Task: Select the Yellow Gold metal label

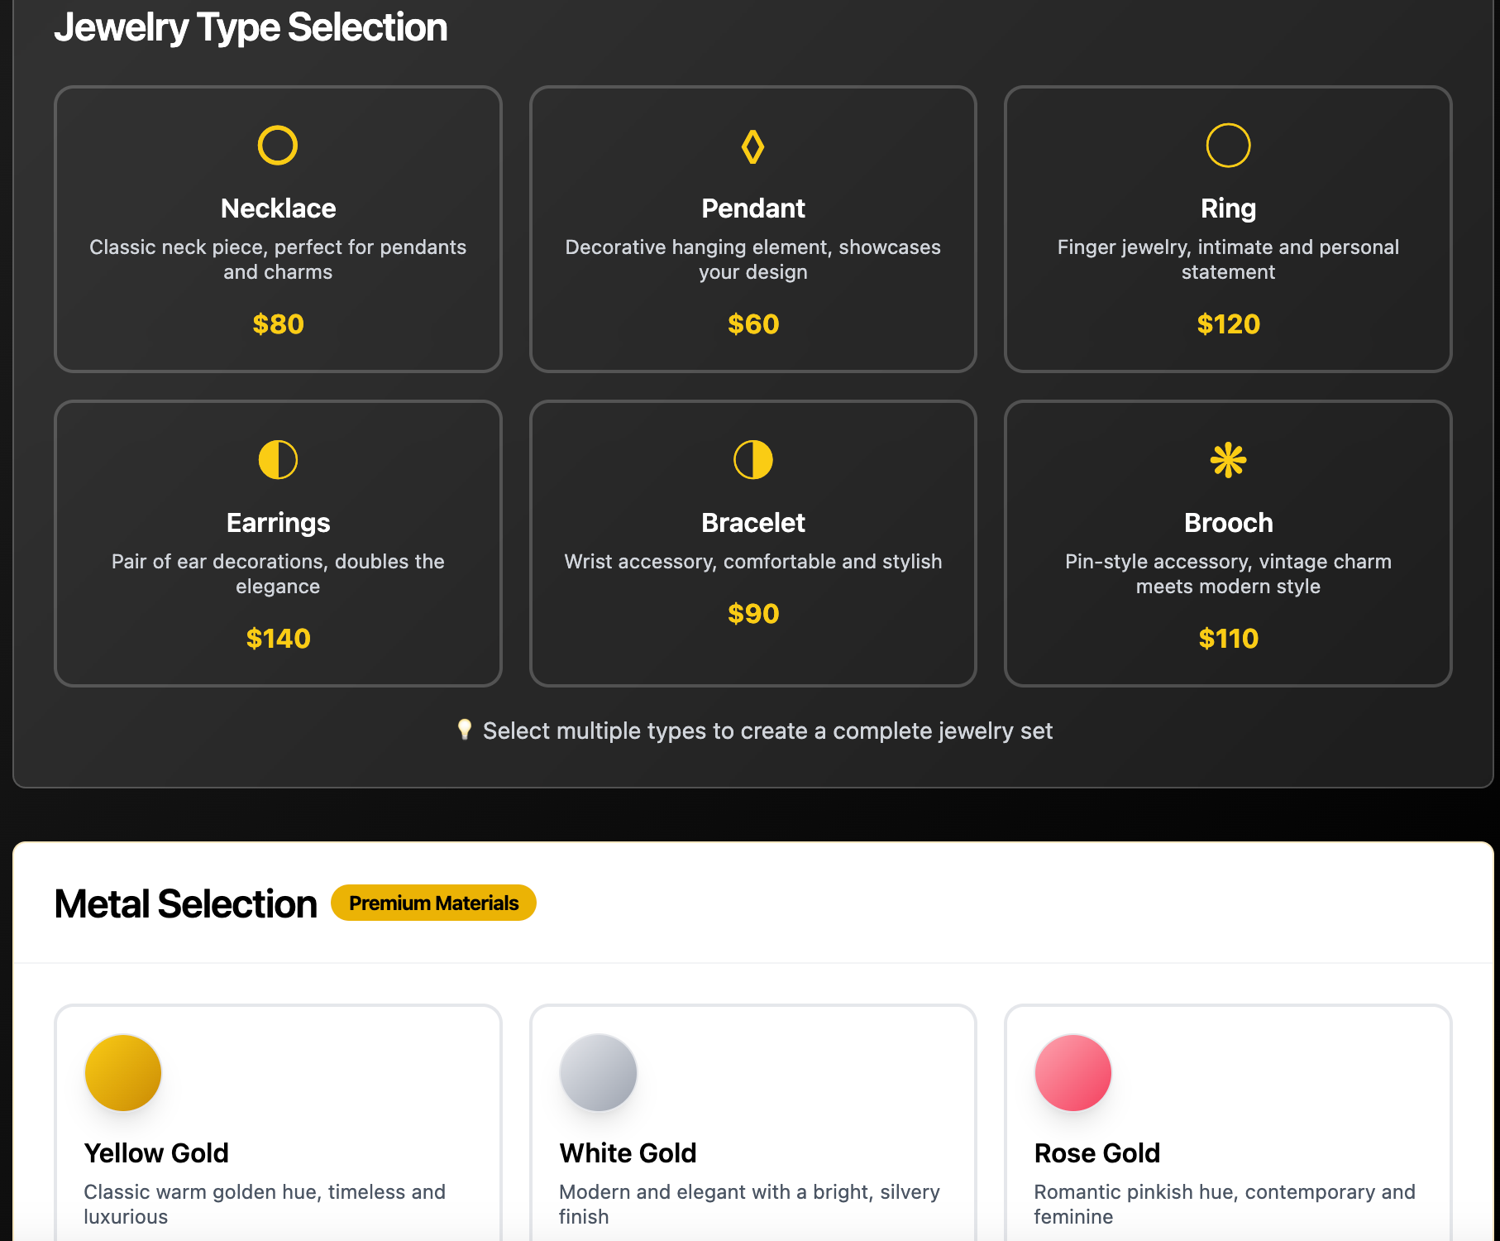Action: click(156, 1153)
